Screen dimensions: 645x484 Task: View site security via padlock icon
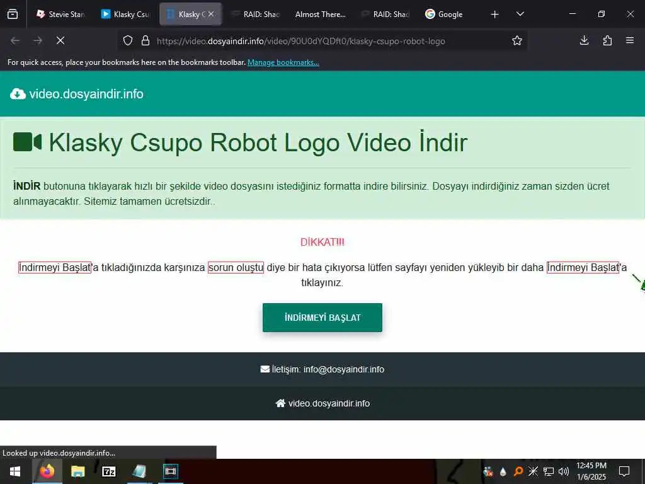[146, 41]
